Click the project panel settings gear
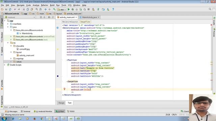Viewport: 216px width, 121px height. click(x=49, y=17)
